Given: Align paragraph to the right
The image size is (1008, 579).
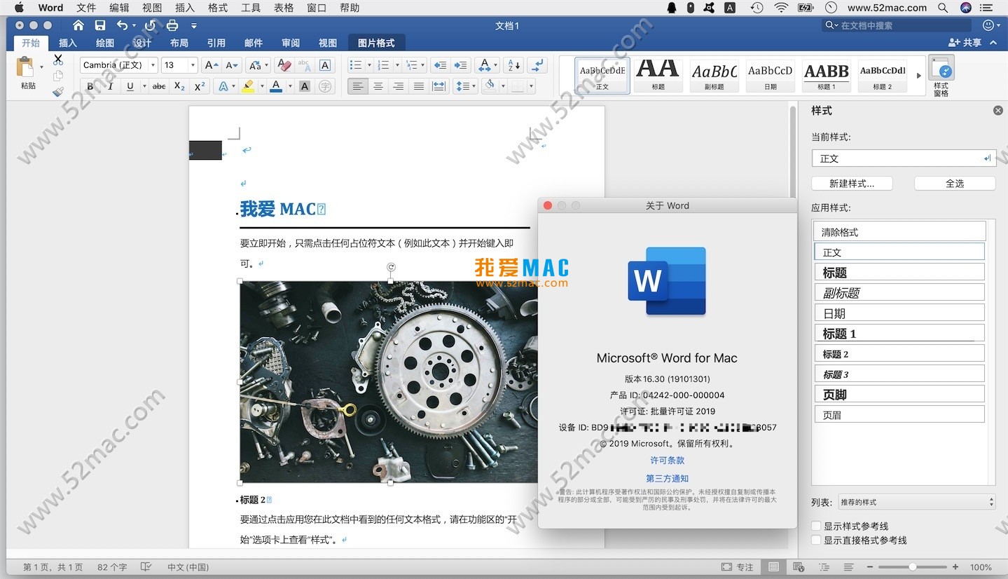Looking at the screenshot, I should click(399, 86).
